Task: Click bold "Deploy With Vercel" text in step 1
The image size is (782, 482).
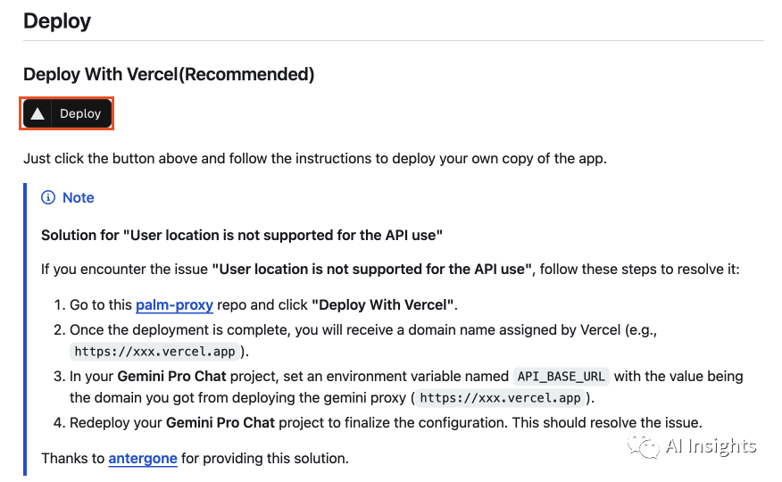Action: [x=383, y=305]
